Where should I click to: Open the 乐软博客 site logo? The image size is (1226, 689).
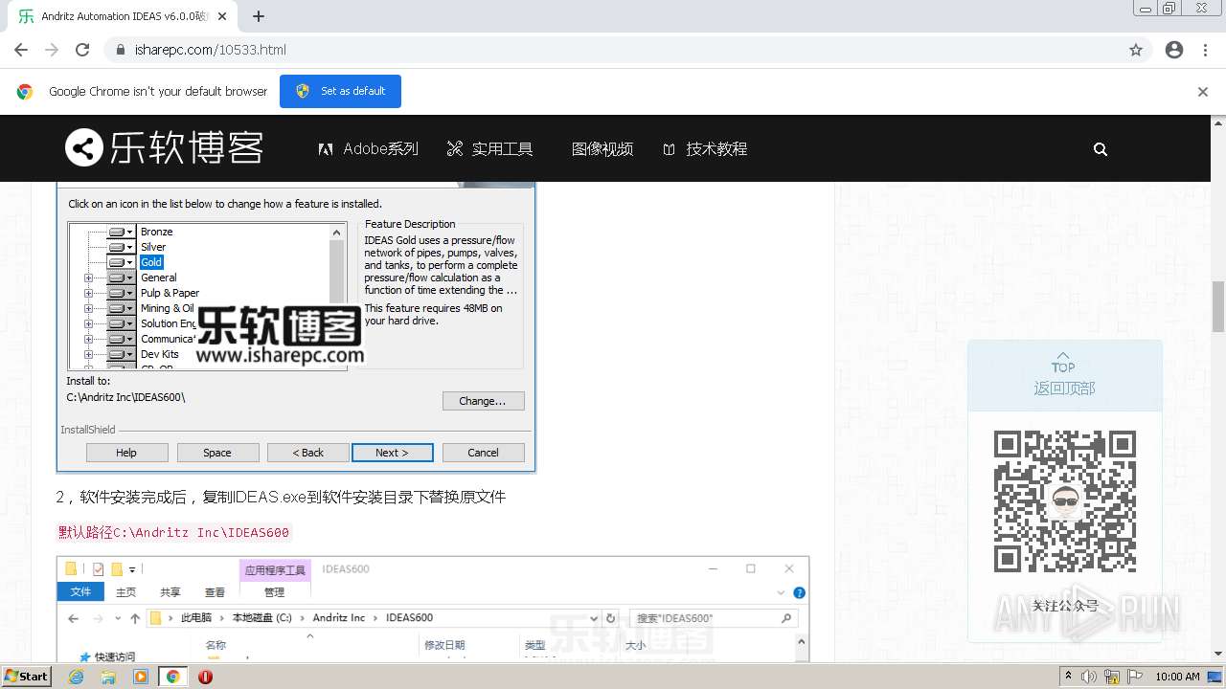164,148
